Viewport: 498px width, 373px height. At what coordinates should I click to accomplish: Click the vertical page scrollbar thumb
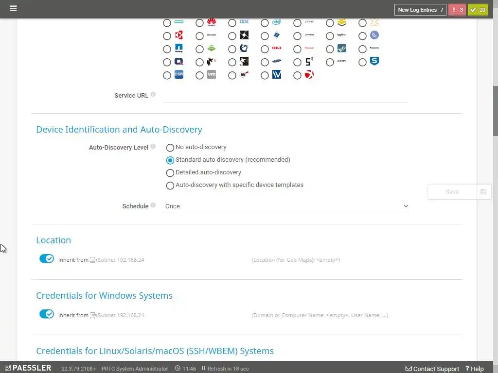click(x=495, y=111)
